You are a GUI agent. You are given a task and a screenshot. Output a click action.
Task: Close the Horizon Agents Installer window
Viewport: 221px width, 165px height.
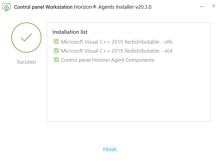pyautogui.click(x=213, y=6)
